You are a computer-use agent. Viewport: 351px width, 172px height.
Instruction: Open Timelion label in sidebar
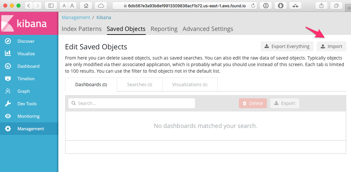point(26,79)
